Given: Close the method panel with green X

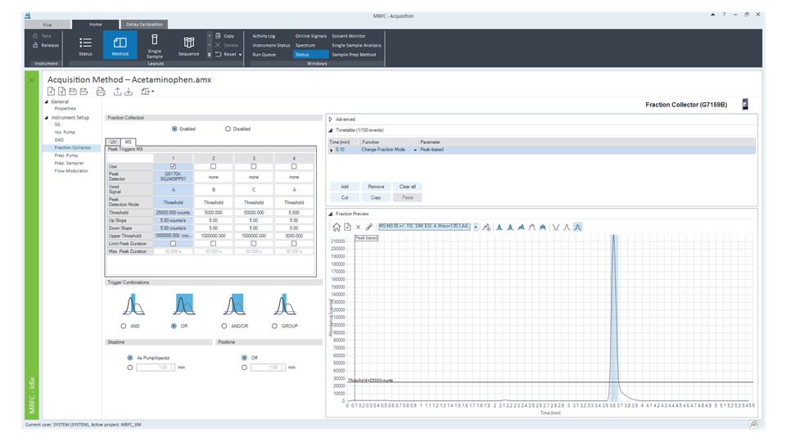Looking at the screenshot, I should [31, 79].
